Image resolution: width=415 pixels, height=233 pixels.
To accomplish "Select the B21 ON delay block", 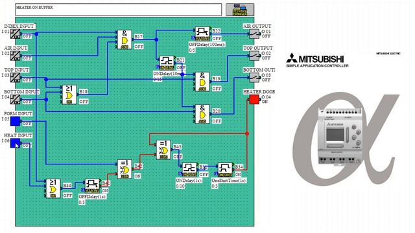I will coord(167,63).
